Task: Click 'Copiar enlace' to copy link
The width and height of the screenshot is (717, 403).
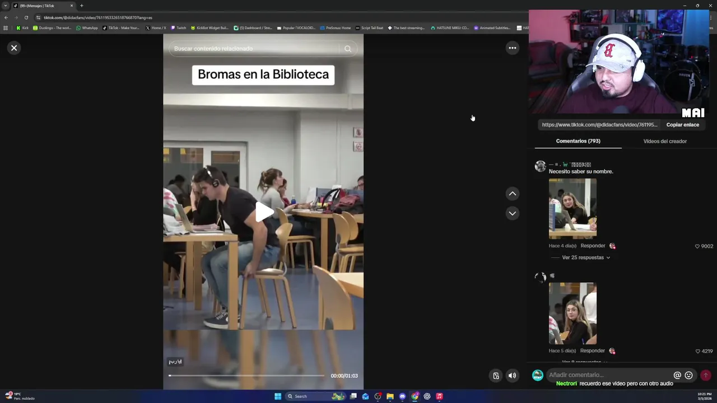Action: tap(683, 125)
